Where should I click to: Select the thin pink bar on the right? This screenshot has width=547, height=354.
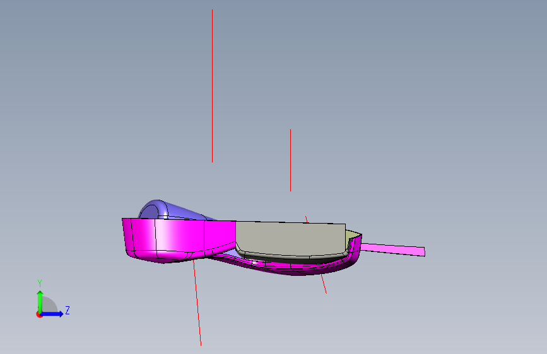point(393,250)
